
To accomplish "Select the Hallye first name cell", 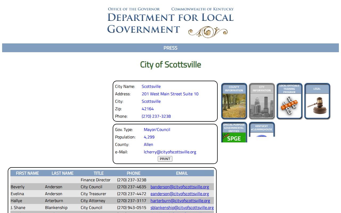I will 17,201.
